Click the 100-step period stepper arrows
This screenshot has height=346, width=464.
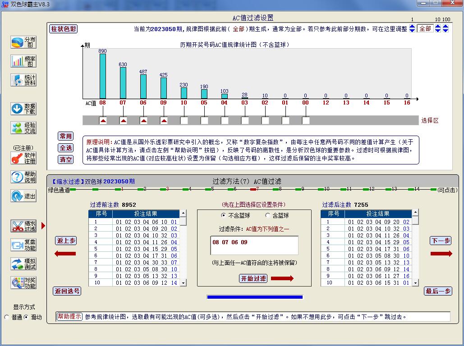click(x=446, y=28)
